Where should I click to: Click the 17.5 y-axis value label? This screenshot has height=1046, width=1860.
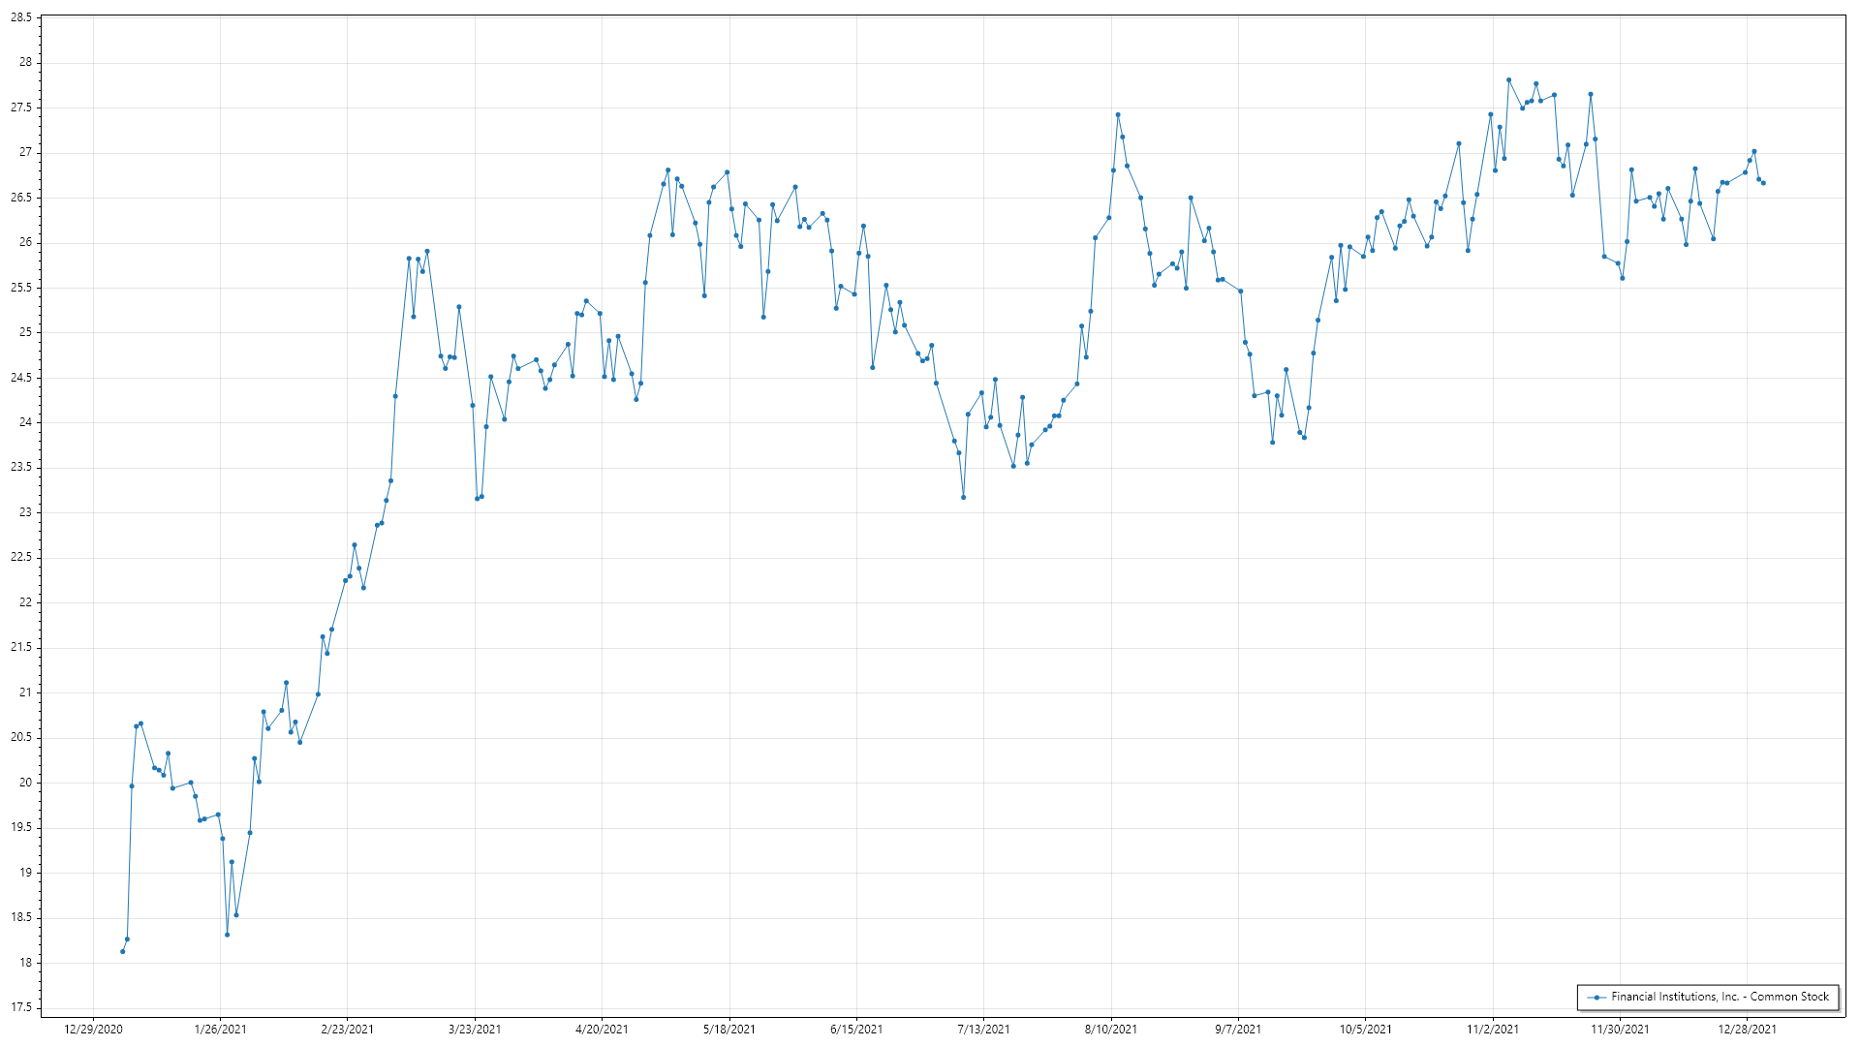pos(20,1007)
